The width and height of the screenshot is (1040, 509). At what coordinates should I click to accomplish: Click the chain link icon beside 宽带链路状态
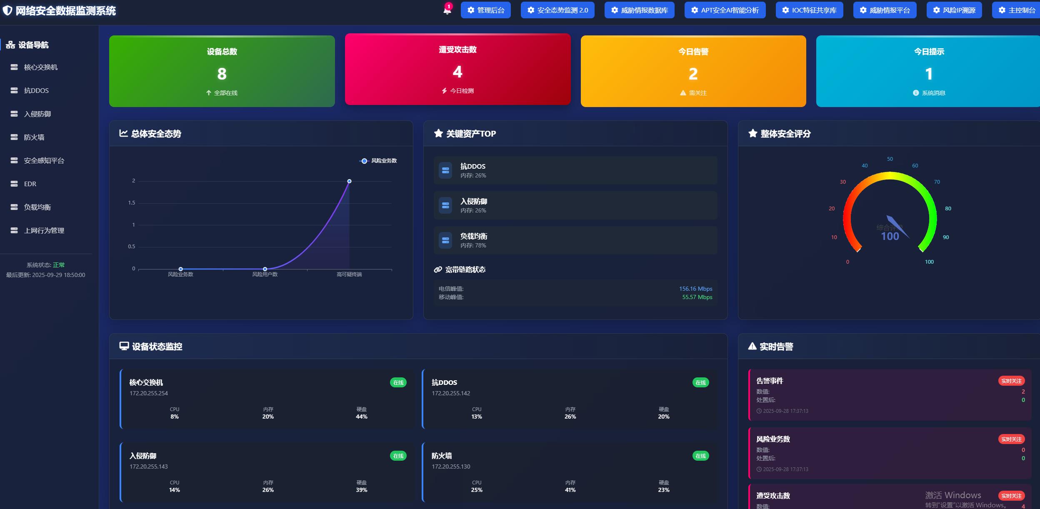tap(437, 269)
